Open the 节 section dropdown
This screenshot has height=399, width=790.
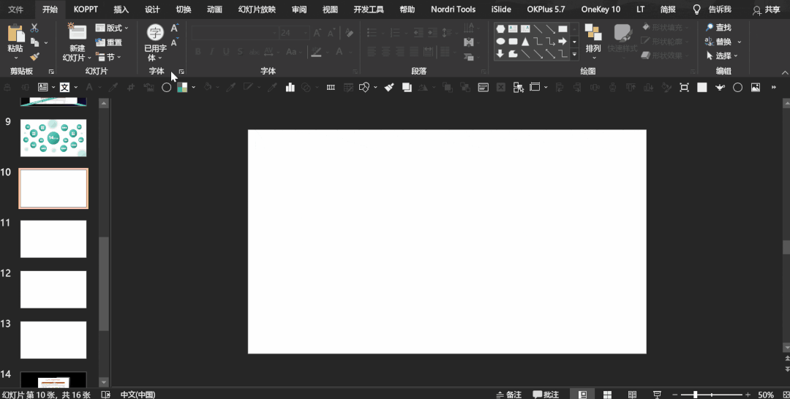pyautogui.click(x=108, y=57)
